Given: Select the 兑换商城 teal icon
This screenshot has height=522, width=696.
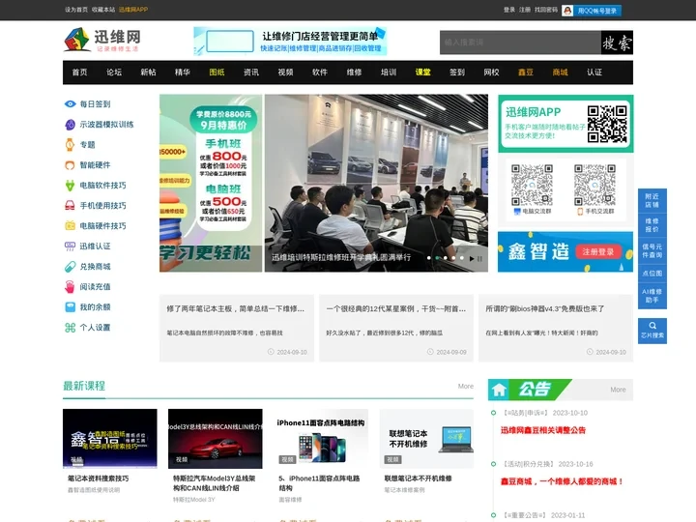Looking at the screenshot, I should (x=71, y=267).
